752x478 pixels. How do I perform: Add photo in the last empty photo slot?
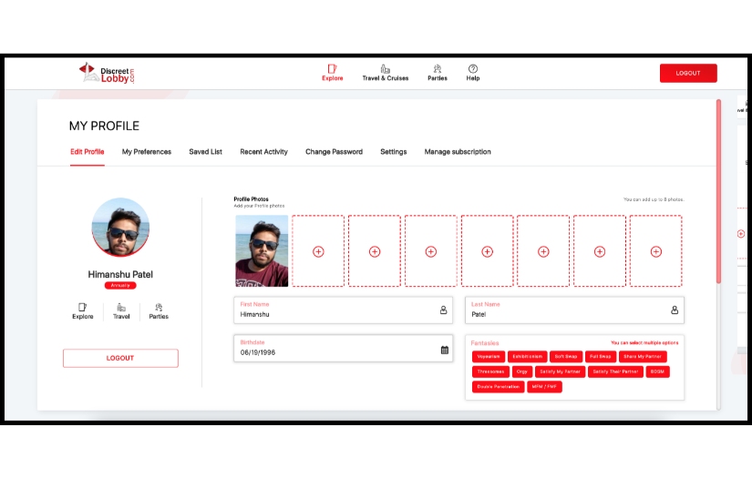(x=656, y=251)
